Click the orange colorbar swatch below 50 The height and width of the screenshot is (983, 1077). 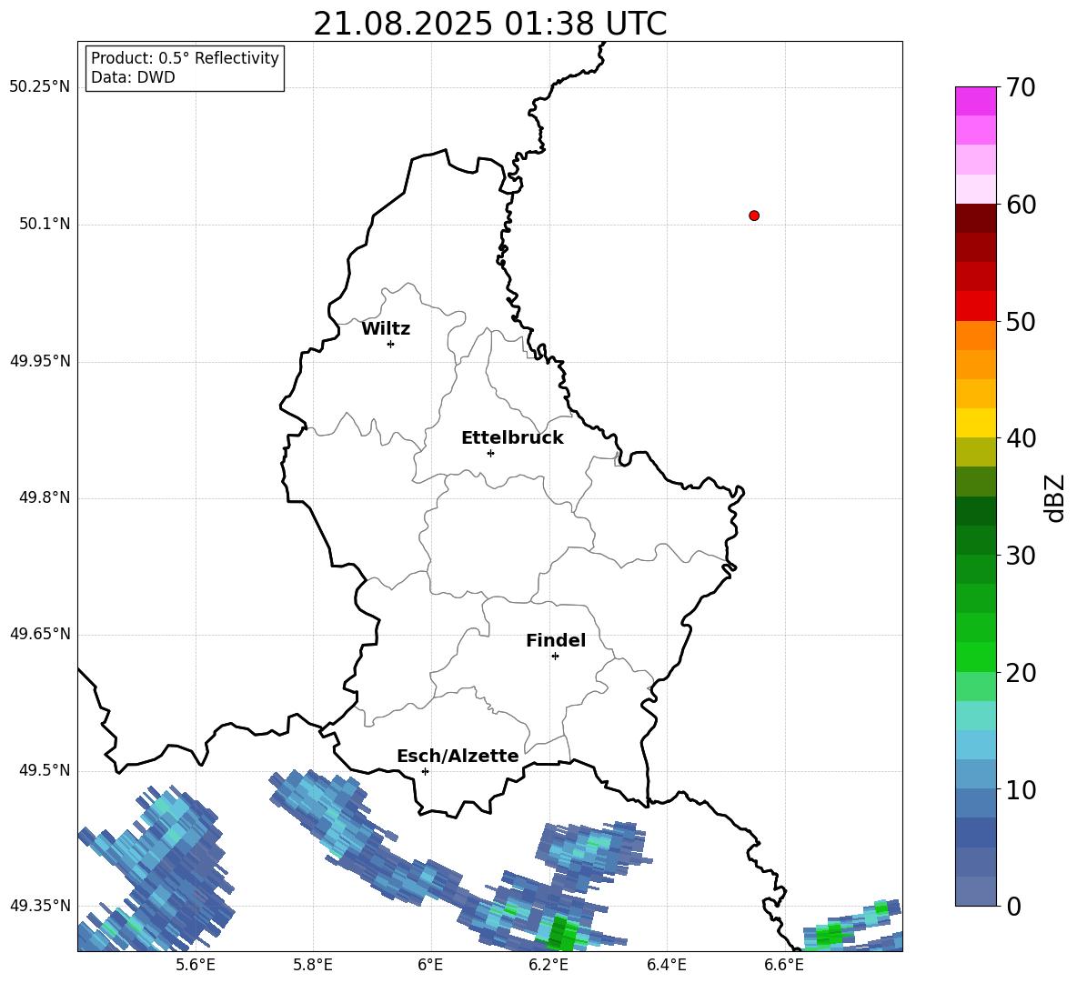click(x=975, y=335)
